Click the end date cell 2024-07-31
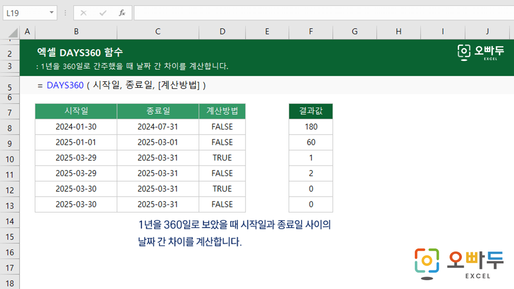Viewport: 514px width, 289px height. [157, 127]
